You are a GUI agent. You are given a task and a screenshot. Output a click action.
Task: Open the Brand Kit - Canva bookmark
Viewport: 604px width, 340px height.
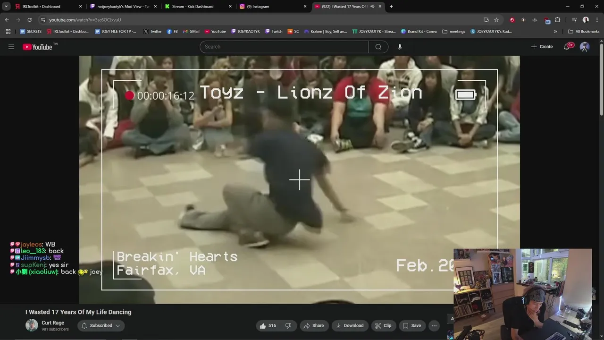point(419,31)
